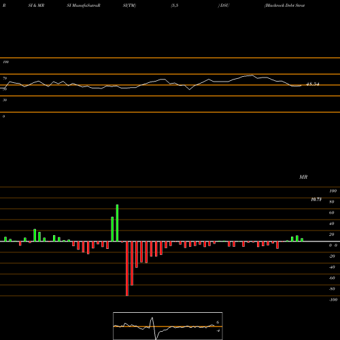Screen dimensions: 340x340
Task: Select the '48.54' current RSI value
Action: (313, 84)
